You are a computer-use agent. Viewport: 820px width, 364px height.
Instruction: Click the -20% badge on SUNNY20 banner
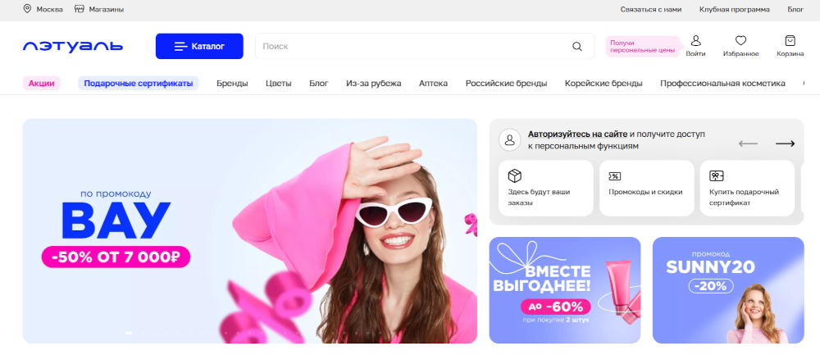point(711,285)
